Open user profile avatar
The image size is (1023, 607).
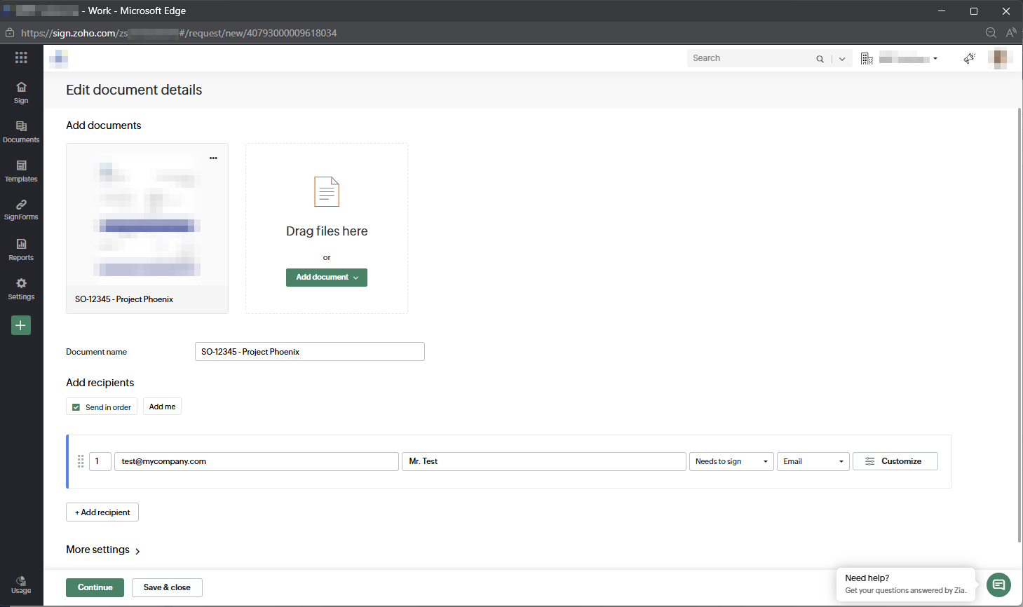pyautogui.click(x=1000, y=58)
